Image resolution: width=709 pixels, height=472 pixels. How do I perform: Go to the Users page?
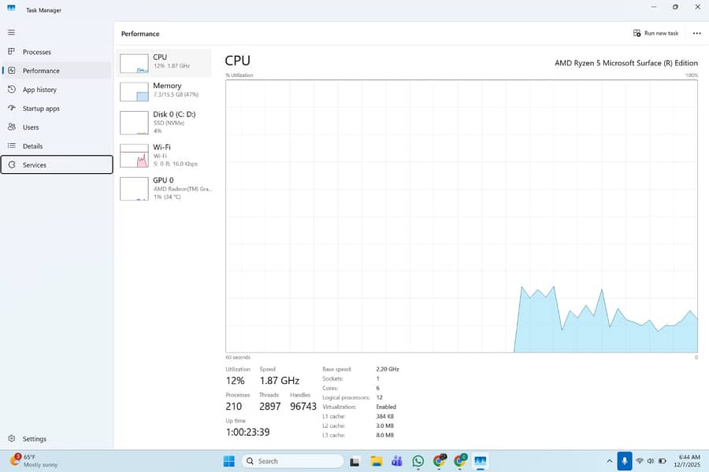(31, 127)
